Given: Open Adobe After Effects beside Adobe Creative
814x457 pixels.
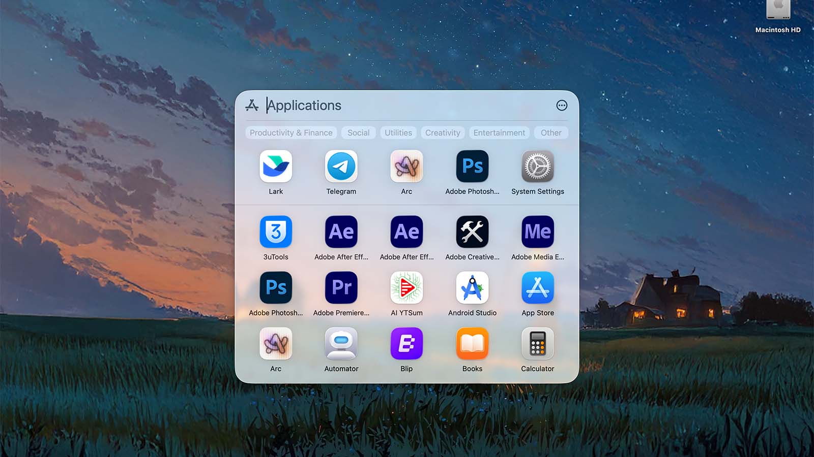Looking at the screenshot, I should tap(406, 232).
